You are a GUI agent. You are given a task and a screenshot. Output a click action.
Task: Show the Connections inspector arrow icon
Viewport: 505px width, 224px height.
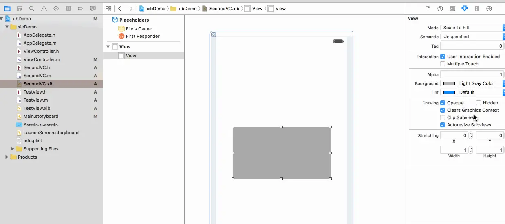point(489,9)
